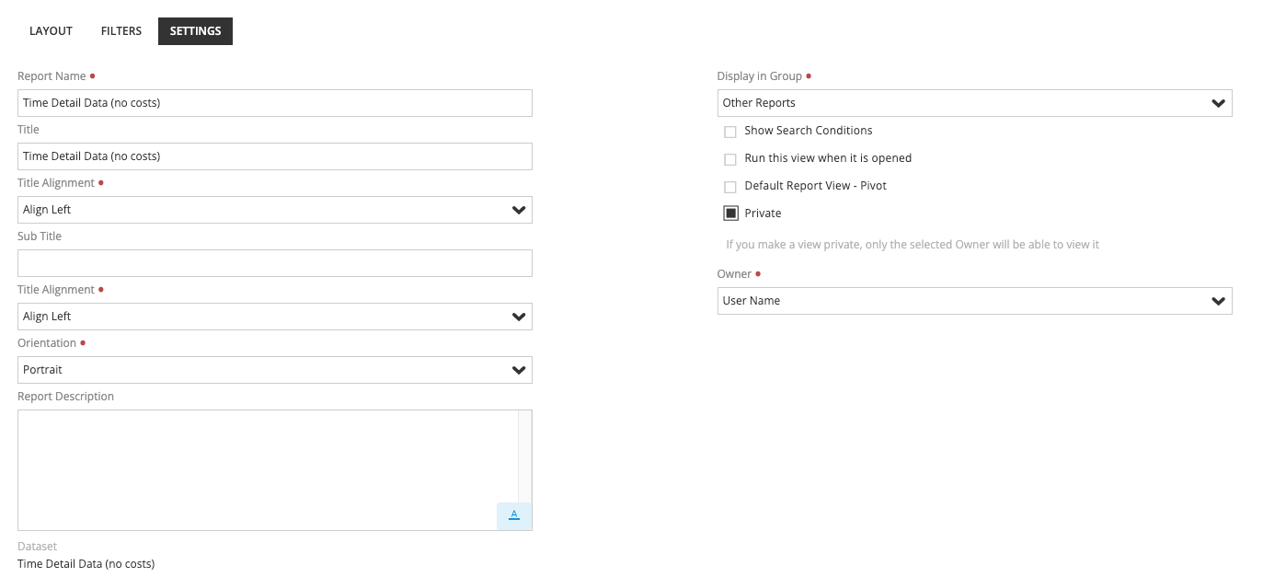
Task: Click the Dataset name text at the bottom
Action: 86,563
